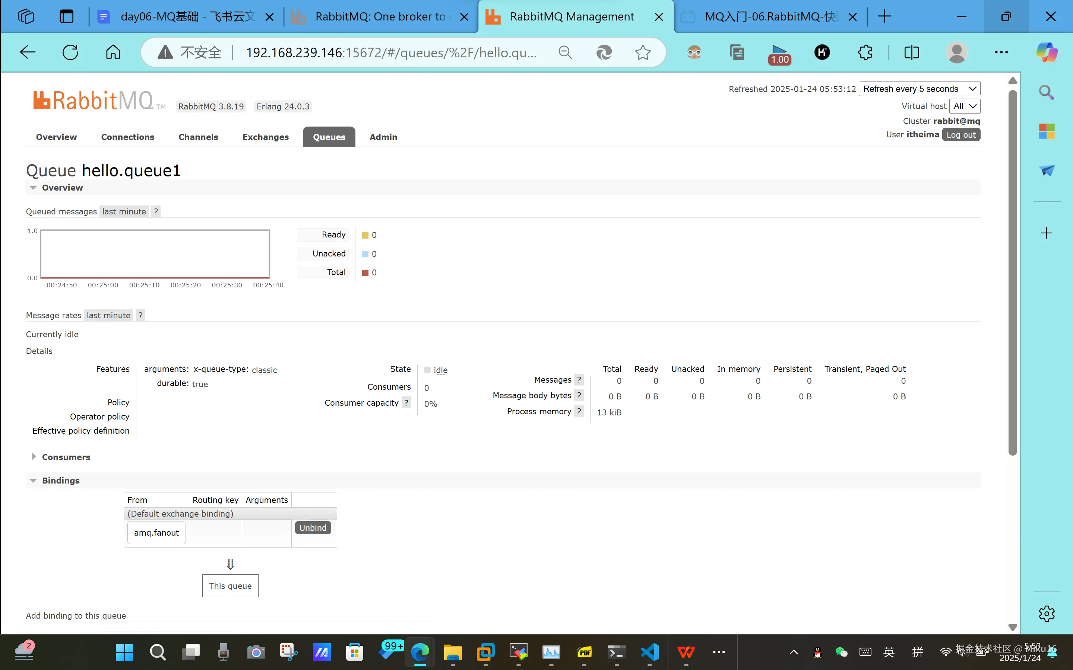Click zoom magnifier in address bar

click(x=565, y=52)
